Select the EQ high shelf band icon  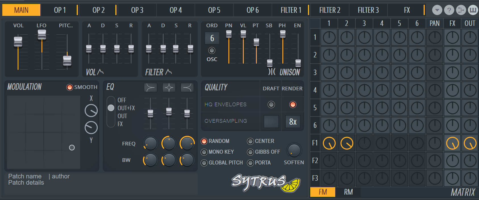pos(187,88)
